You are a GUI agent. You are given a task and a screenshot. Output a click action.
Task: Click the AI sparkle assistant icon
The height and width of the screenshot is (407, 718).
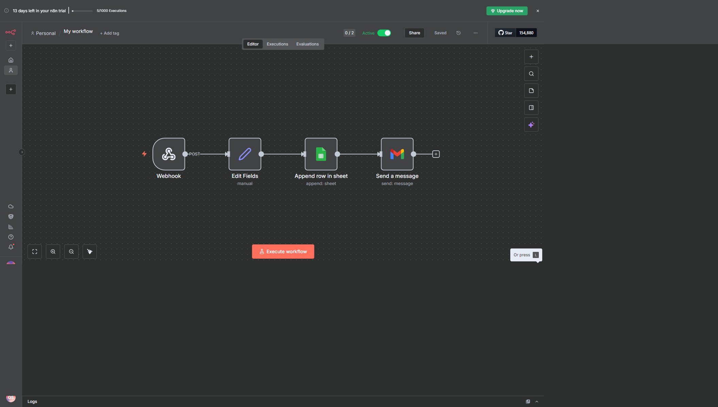(x=531, y=125)
